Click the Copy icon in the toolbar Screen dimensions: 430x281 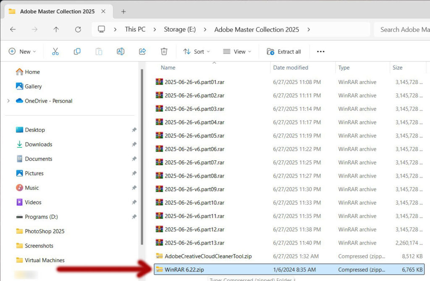click(x=77, y=51)
